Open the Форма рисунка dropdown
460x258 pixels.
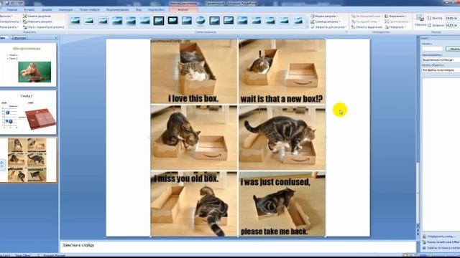click(x=324, y=16)
